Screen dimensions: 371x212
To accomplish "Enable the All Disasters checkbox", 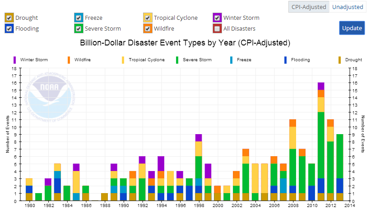I will [217, 28].
